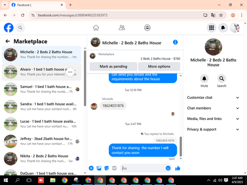Attach a photo file icon
Screen dimensions: 247x185
[99, 168]
